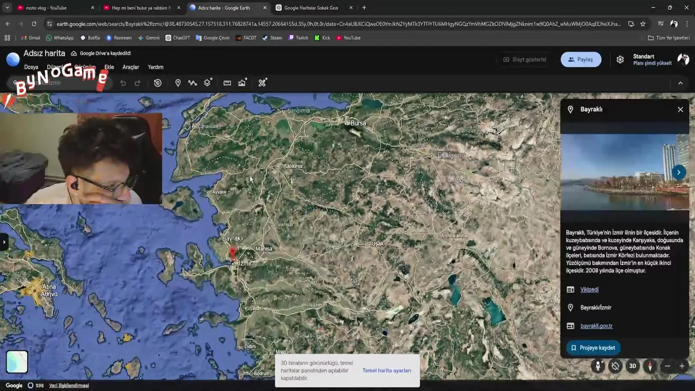Image resolution: width=695 pixels, height=391 pixels.
Task: Collapse the toolbar with the up chevron
Action: pos(680,83)
